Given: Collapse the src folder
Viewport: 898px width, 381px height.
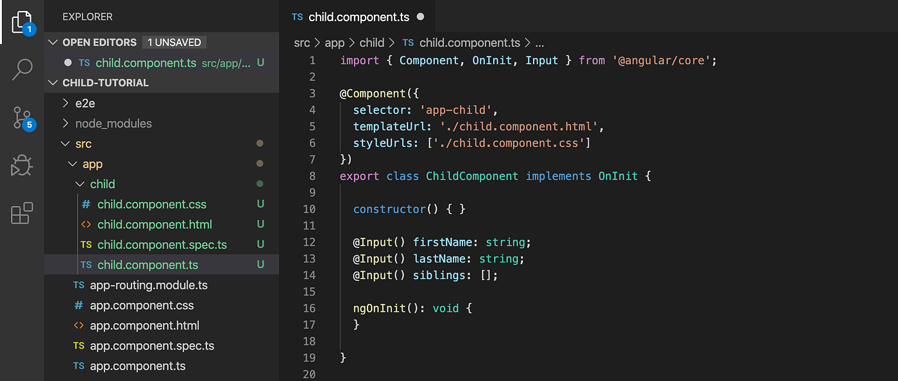Looking at the screenshot, I should (161, 144).
